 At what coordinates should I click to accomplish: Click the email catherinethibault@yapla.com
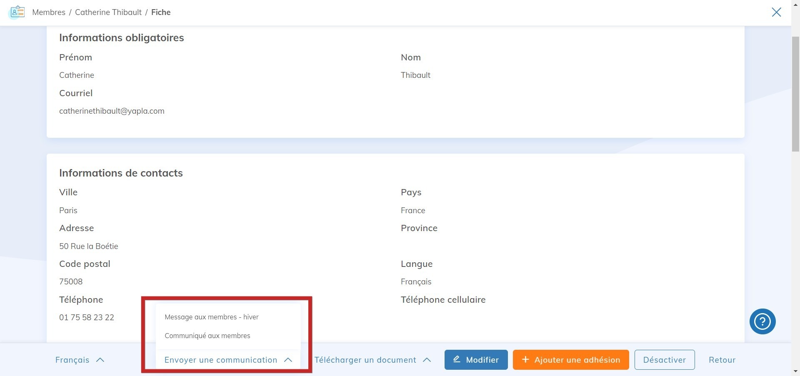tap(112, 111)
